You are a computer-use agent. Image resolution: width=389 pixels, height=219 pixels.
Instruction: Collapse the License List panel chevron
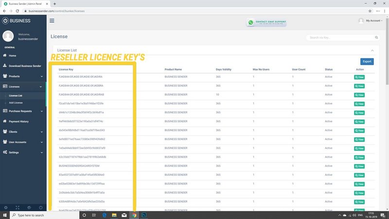(x=372, y=51)
